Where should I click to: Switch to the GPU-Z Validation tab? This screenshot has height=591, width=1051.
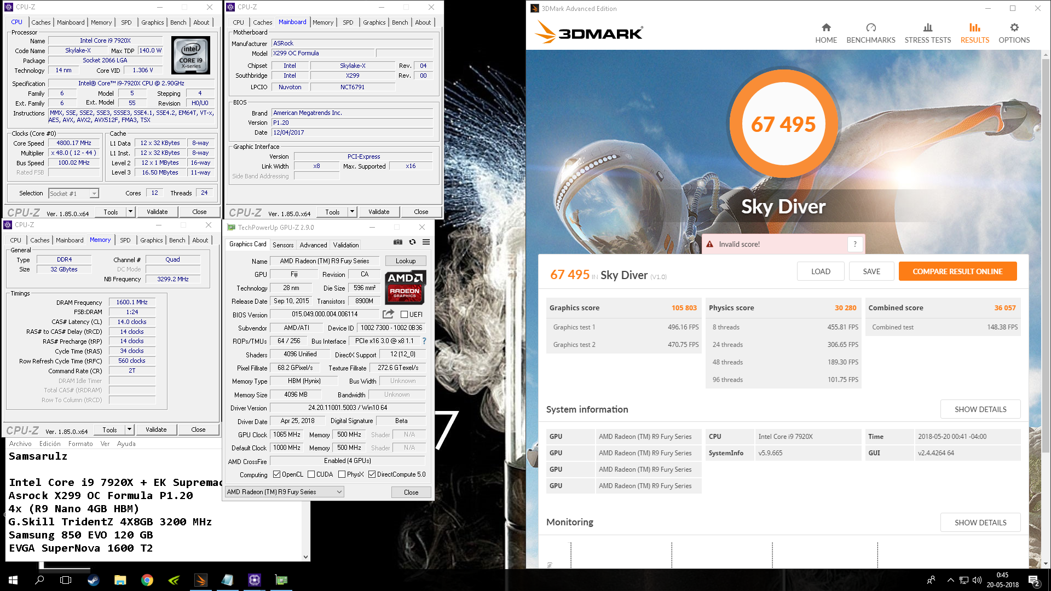click(346, 245)
